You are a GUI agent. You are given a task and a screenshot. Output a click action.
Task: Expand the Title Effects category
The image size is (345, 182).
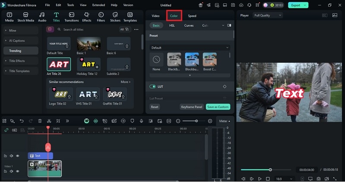pyautogui.click(x=21, y=61)
